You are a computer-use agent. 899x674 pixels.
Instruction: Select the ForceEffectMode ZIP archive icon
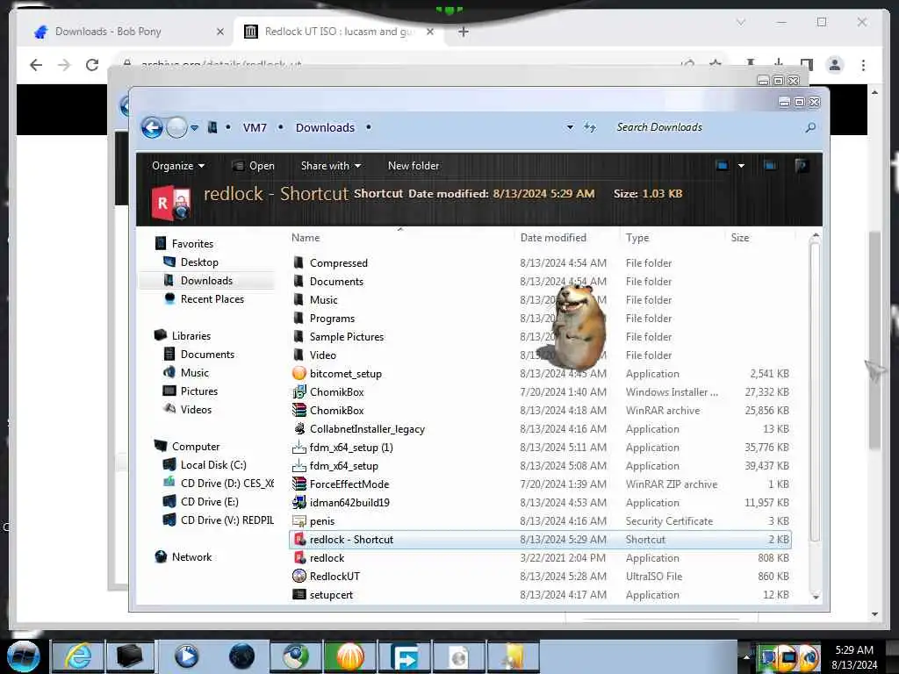[x=298, y=484]
